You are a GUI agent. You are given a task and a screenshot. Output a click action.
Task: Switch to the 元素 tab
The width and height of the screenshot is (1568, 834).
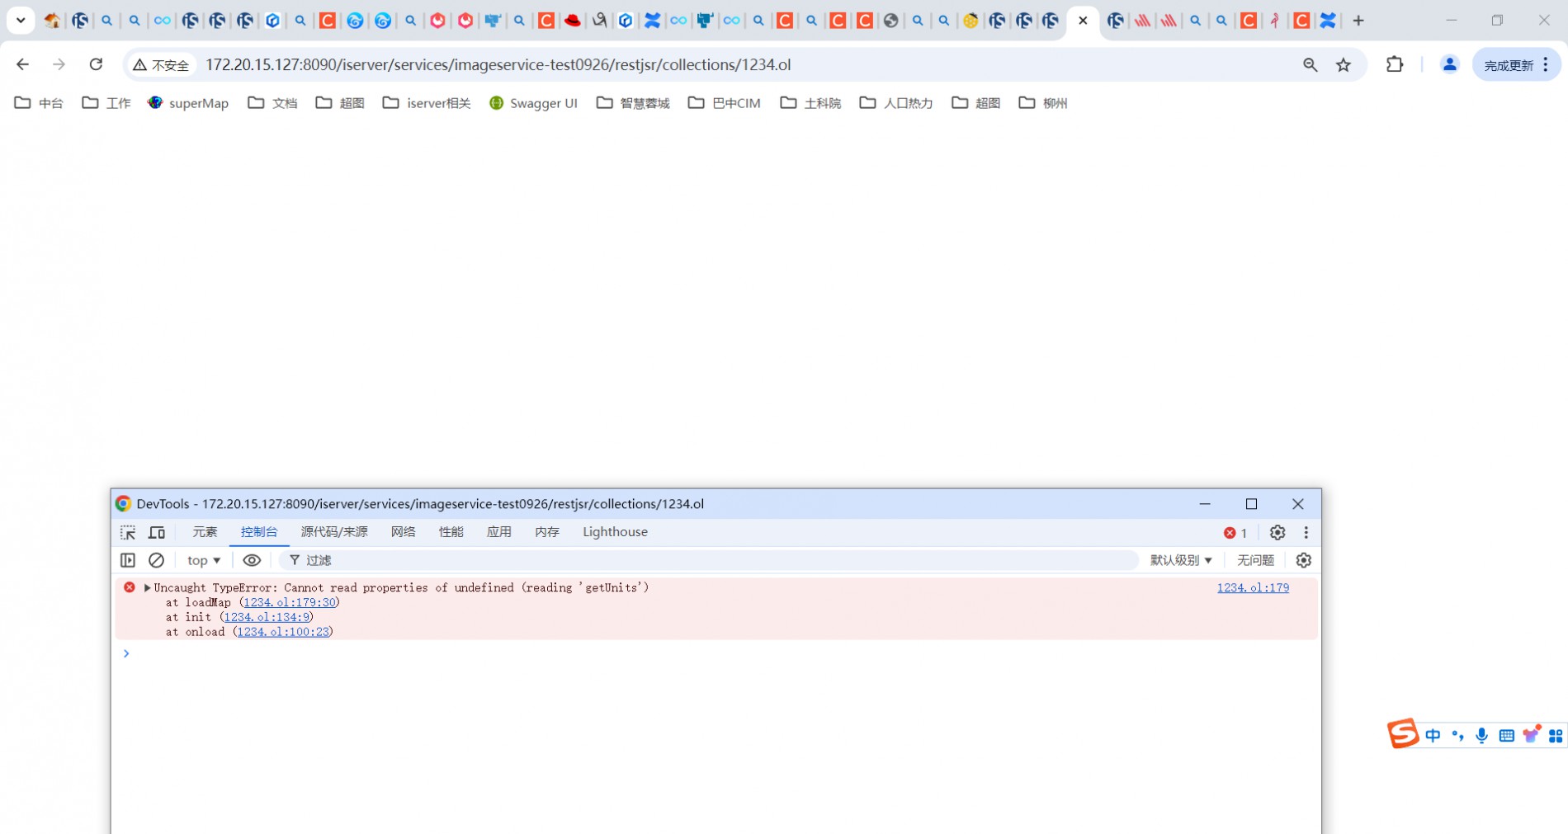(205, 532)
